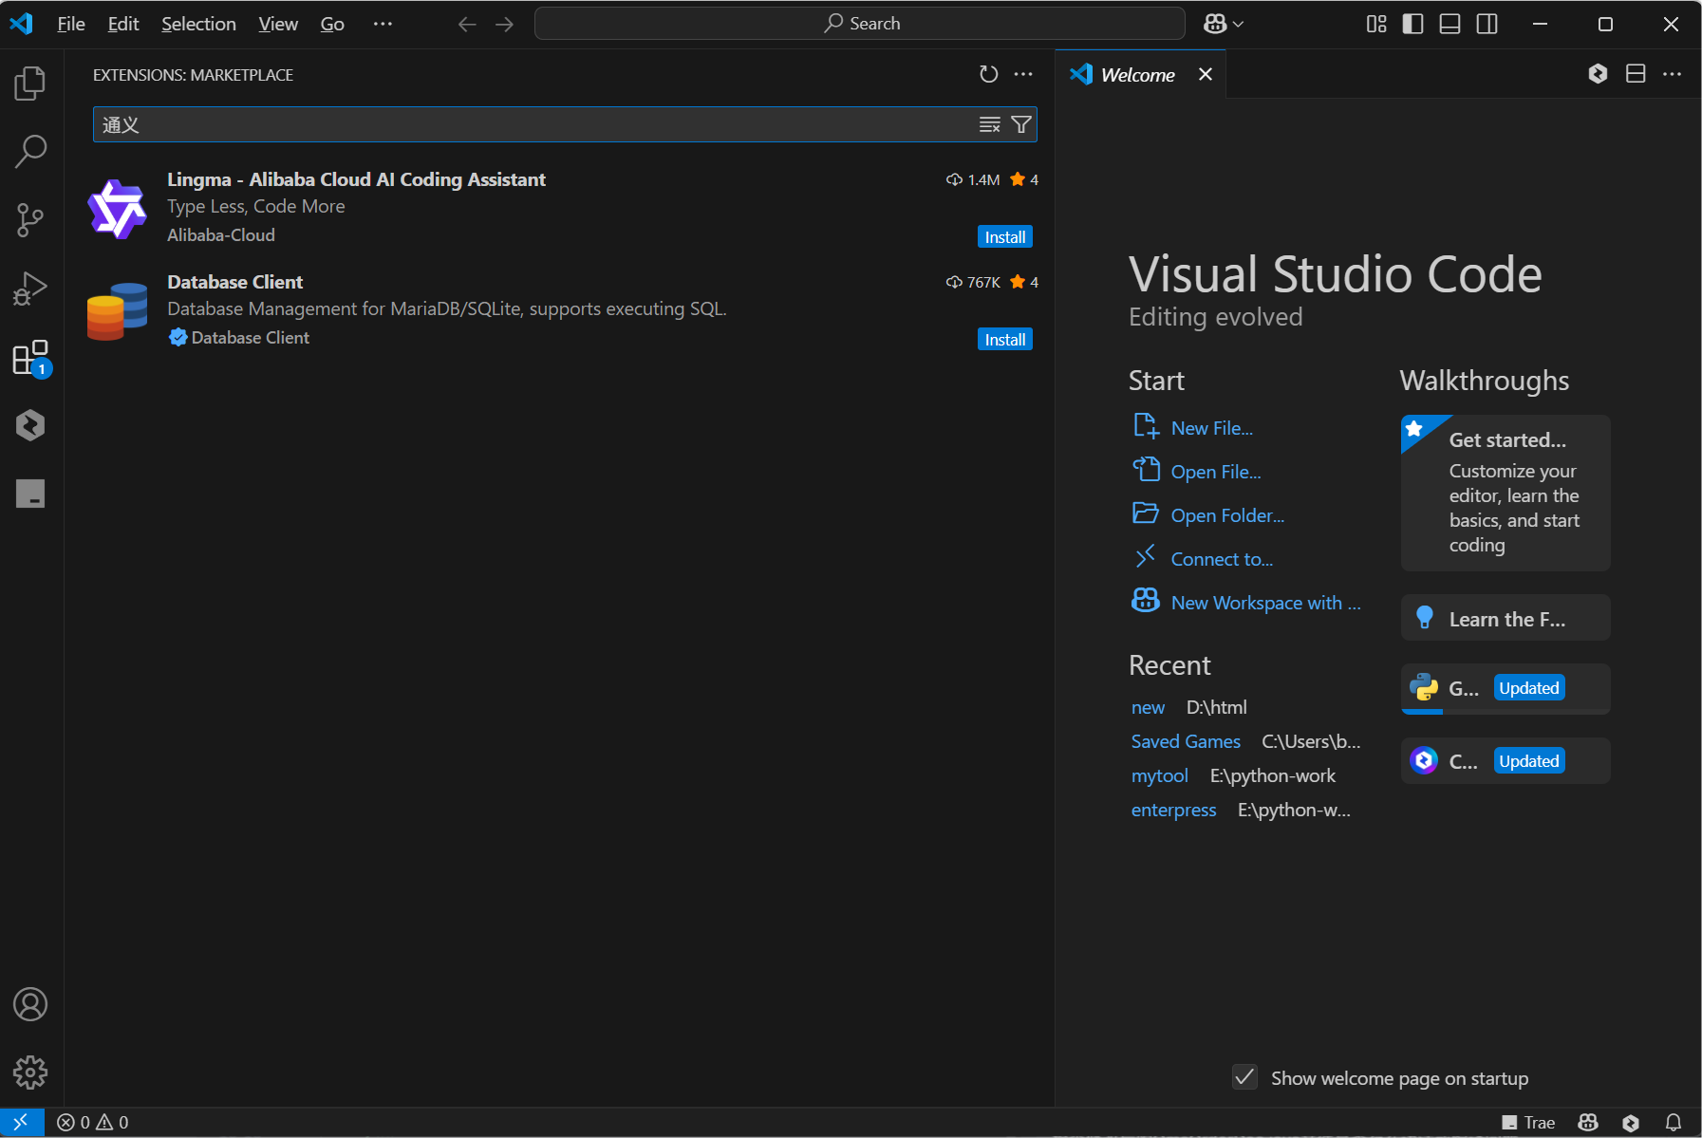The width and height of the screenshot is (1702, 1138).
Task: Open the View menu
Action: point(278,24)
